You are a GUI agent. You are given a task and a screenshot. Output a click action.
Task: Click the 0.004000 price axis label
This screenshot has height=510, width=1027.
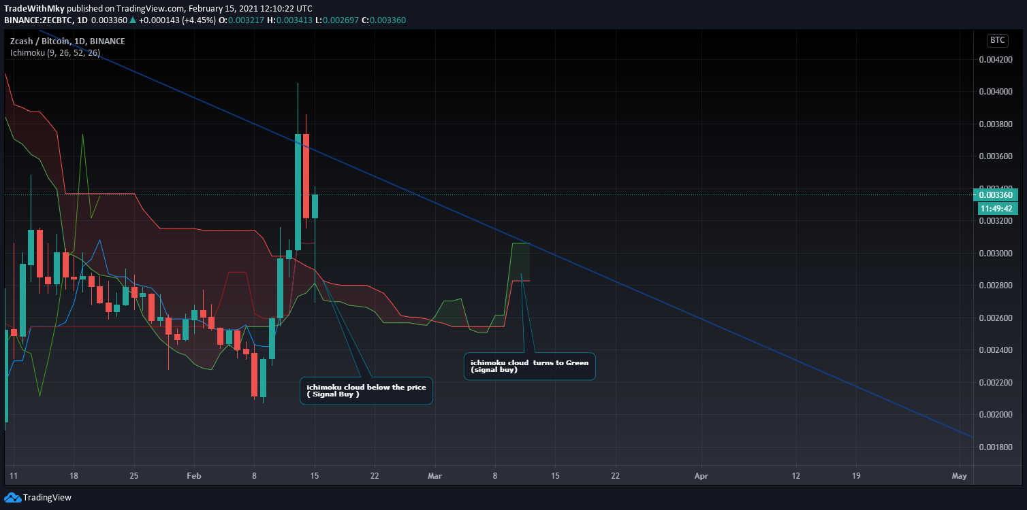click(995, 92)
